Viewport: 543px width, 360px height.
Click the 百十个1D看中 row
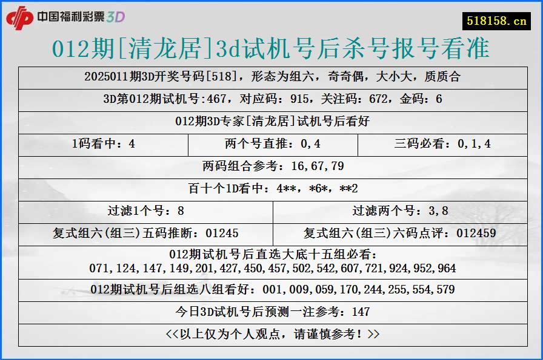click(271, 188)
